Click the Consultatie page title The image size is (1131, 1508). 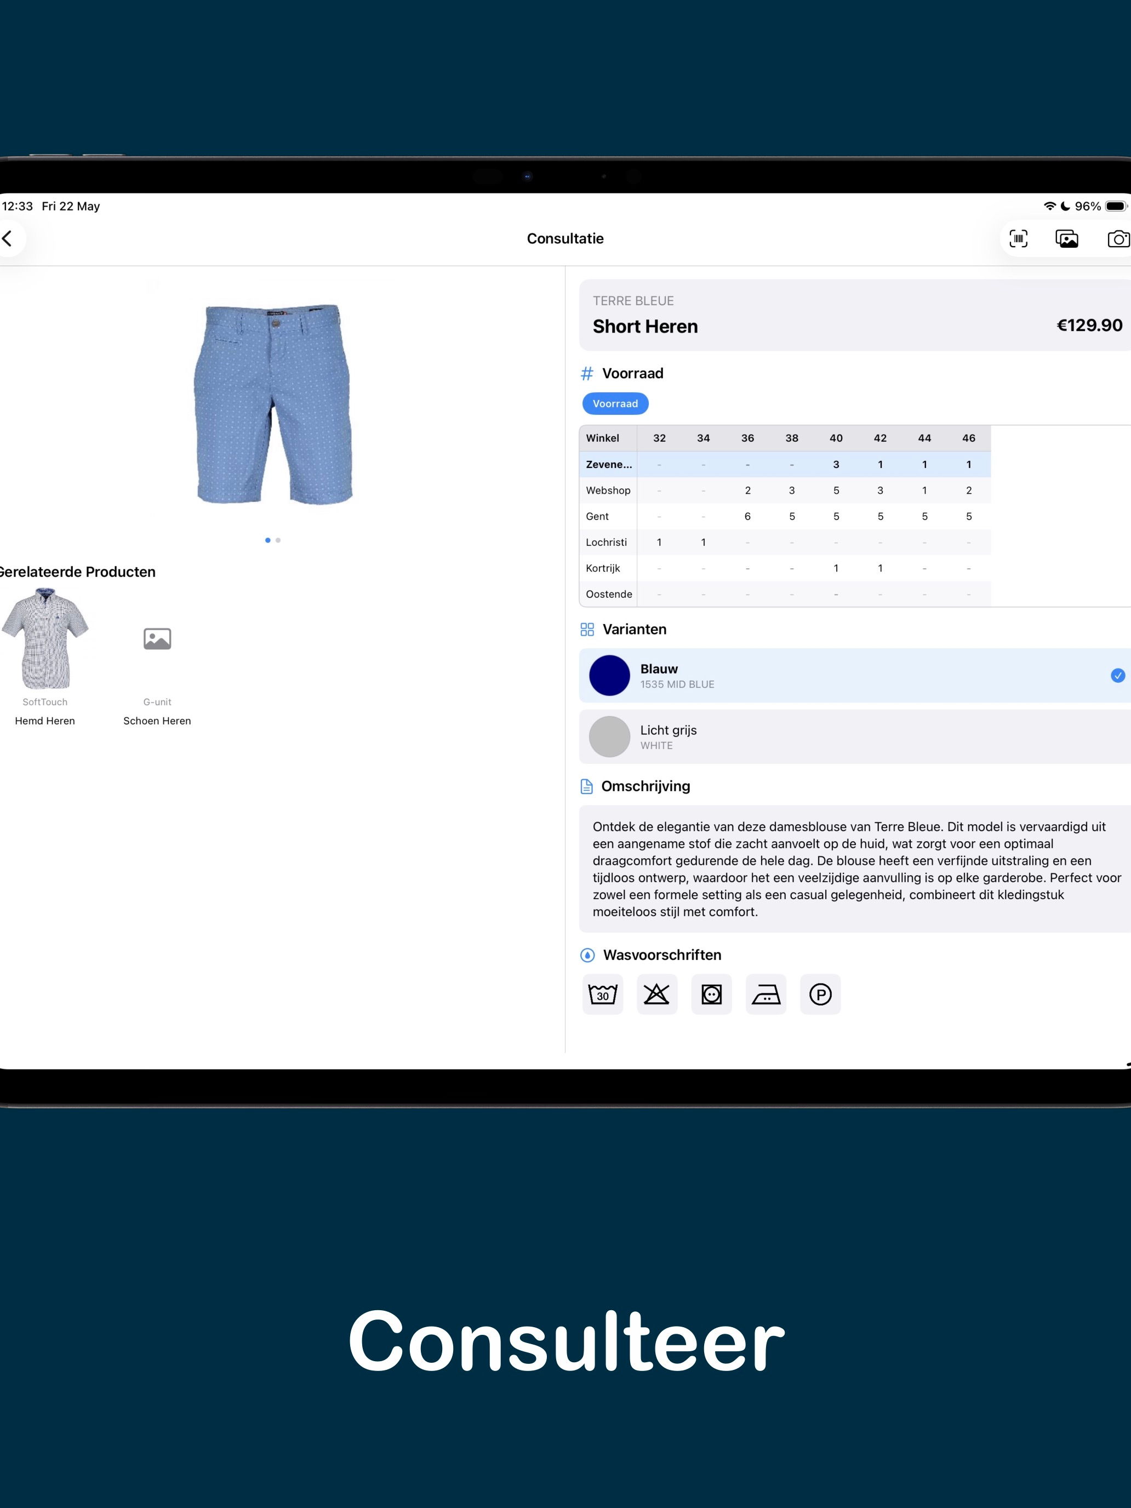(565, 238)
